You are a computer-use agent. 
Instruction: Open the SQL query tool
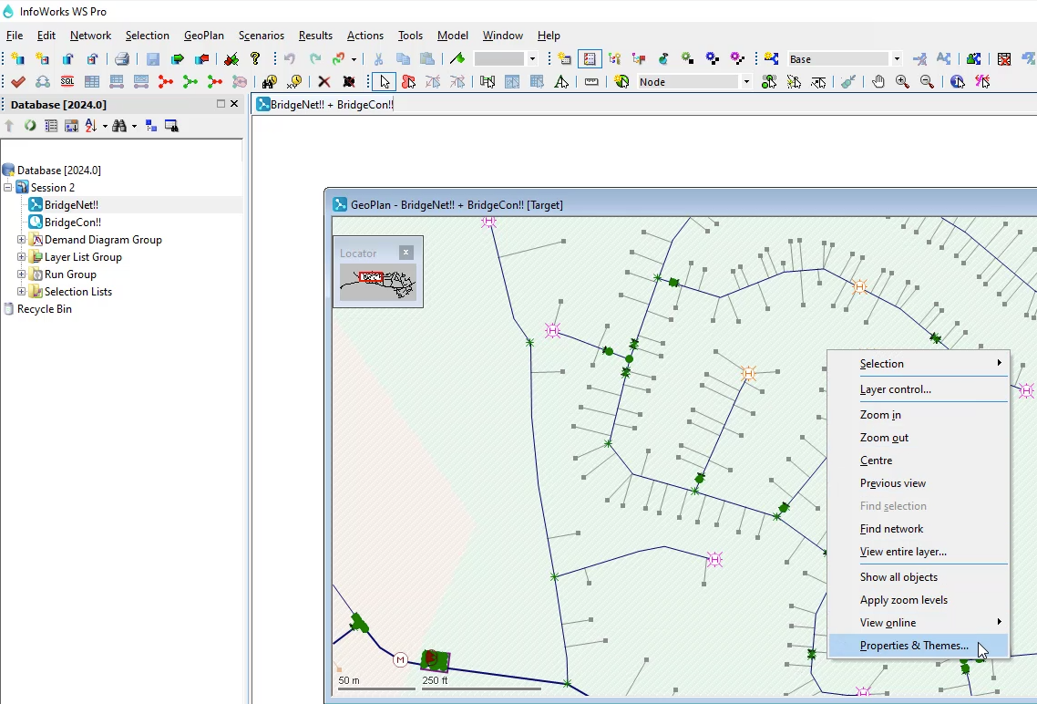[x=67, y=82]
